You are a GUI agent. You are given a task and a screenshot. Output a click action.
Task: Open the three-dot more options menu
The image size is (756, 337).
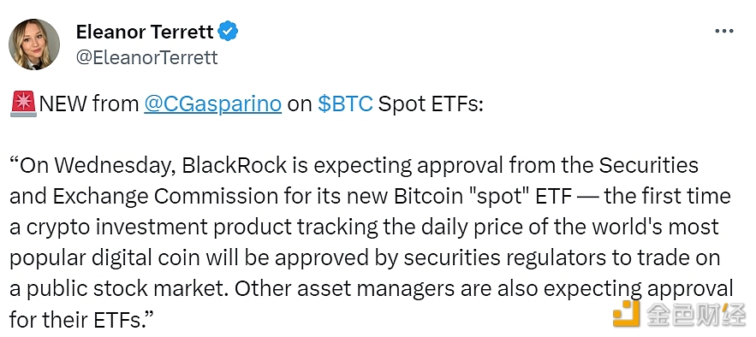[724, 32]
